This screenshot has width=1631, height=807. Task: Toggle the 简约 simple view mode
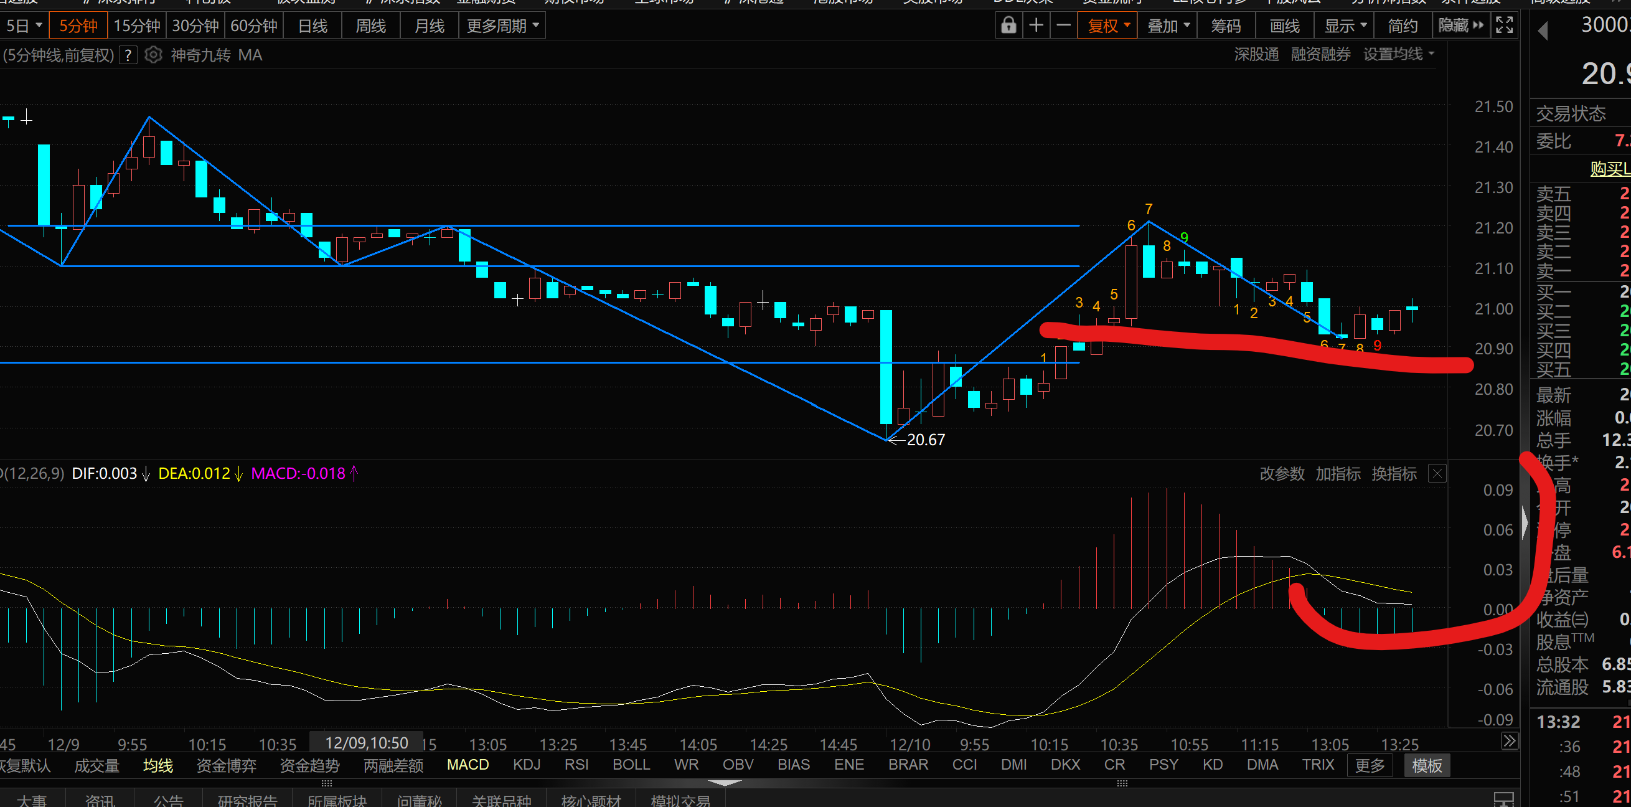click(1403, 26)
